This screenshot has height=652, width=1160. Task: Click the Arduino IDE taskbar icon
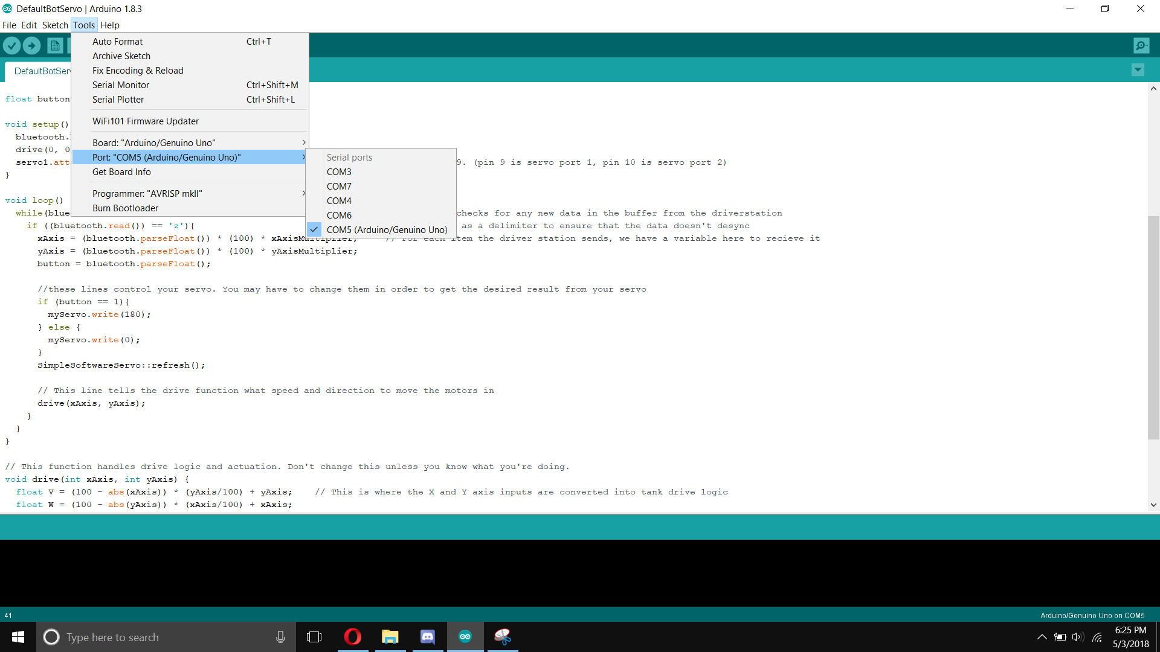[x=465, y=637]
